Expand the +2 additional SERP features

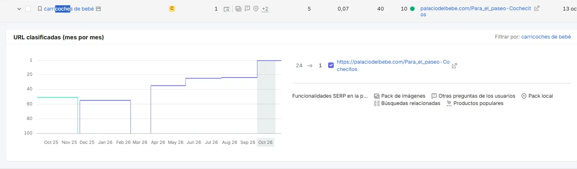coord(265,9)
